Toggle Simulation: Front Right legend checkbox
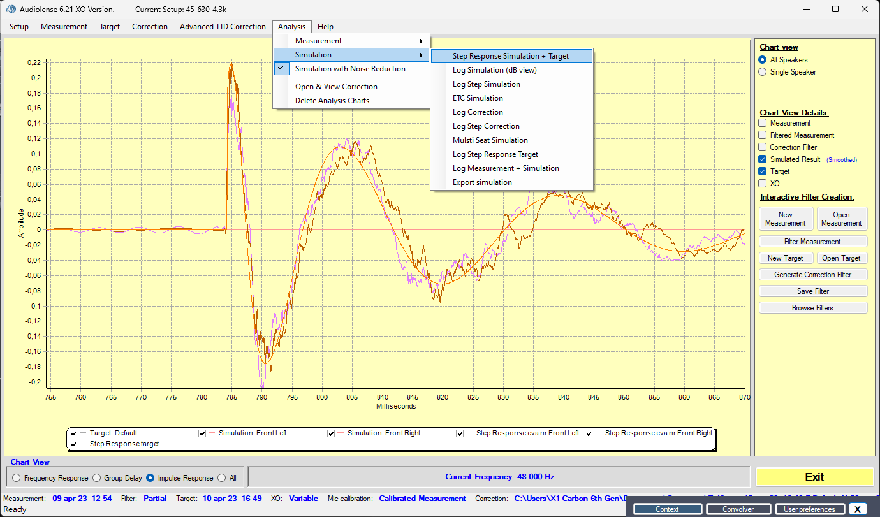Viewport: 880px width, 517px height. (x=332, y=433)
